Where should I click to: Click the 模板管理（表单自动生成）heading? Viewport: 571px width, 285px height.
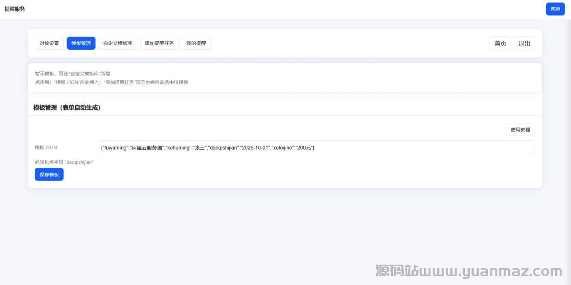tap(67, 108)
